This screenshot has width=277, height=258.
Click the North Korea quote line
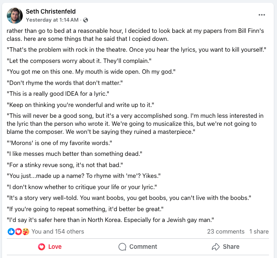pyautogui.click(x=111, y=219)
